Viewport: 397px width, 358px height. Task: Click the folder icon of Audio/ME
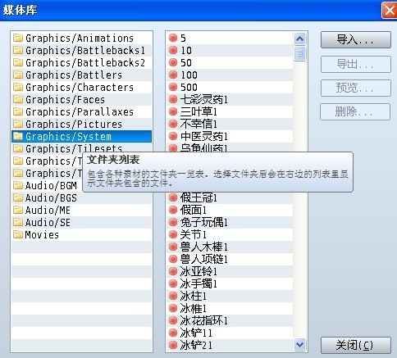pos(18,210)
